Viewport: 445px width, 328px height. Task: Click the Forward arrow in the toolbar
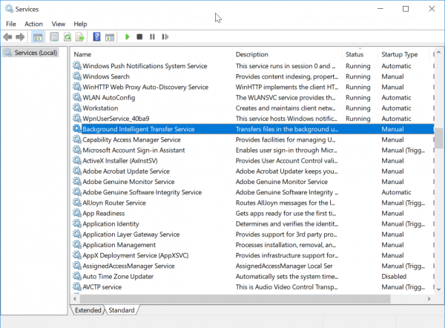(21, 36)
